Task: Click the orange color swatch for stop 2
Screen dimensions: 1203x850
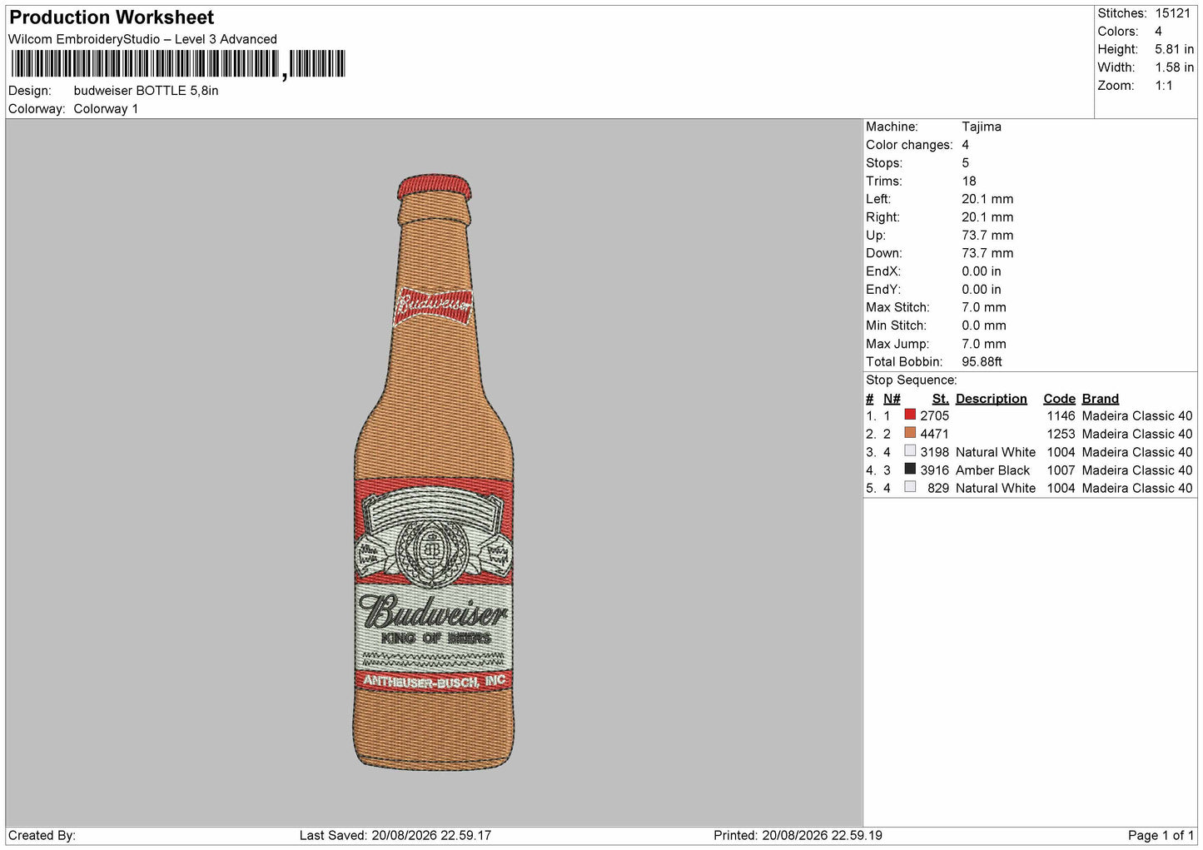Action: [x=910, y=433]
